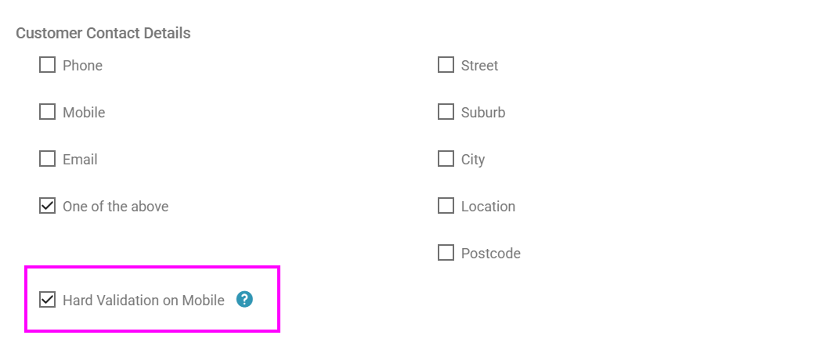Screen dimensions: 816x346
Task: Click the One of the above label text
Action: coord(116,207)
